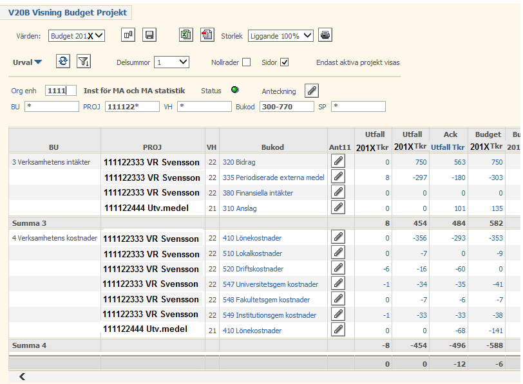
Task: Click the Budget total -588 in Summa 4
Action: pyautogui.click(x=494, y=345)
